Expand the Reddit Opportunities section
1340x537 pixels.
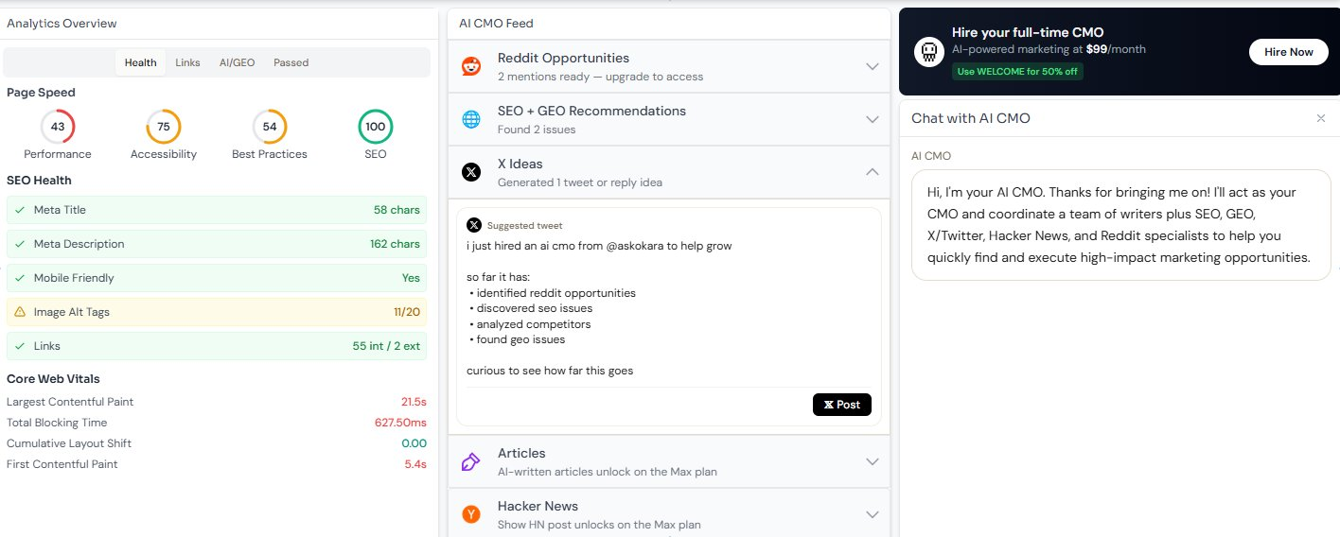(873, 66)
